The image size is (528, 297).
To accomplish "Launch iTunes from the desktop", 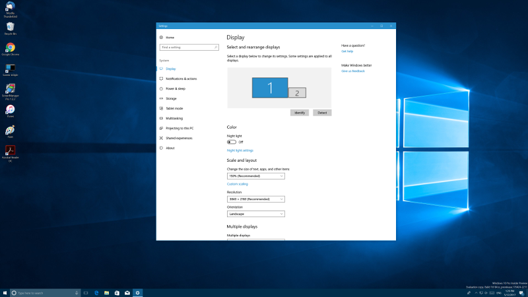I will coord(10,111).
